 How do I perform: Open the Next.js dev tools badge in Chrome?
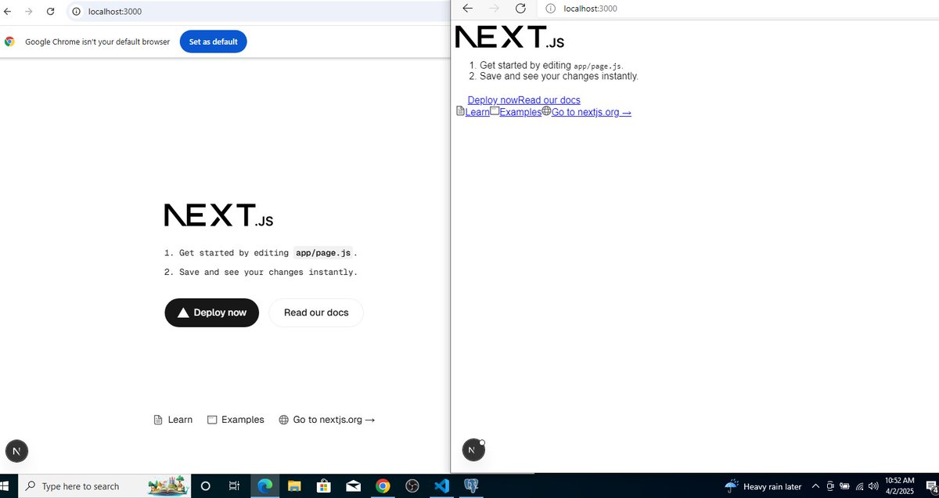[16, 451]
